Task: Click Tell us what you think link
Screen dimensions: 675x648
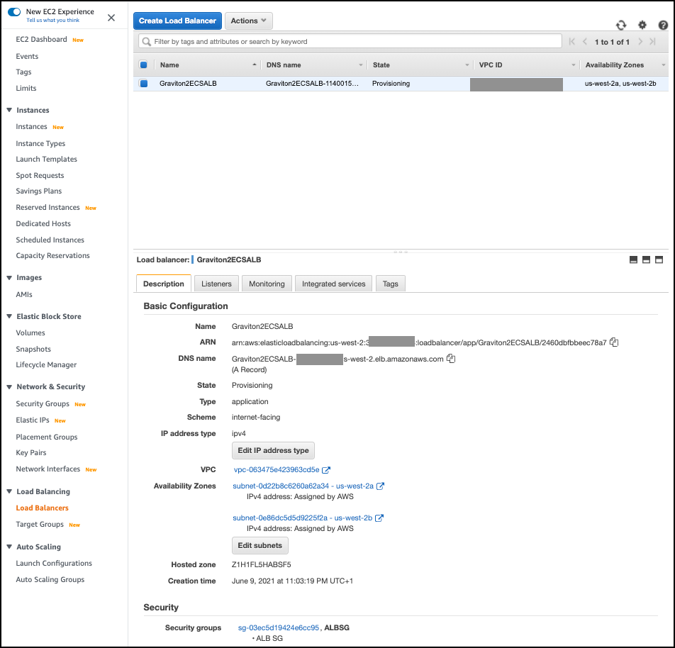Action: point(53,21)
